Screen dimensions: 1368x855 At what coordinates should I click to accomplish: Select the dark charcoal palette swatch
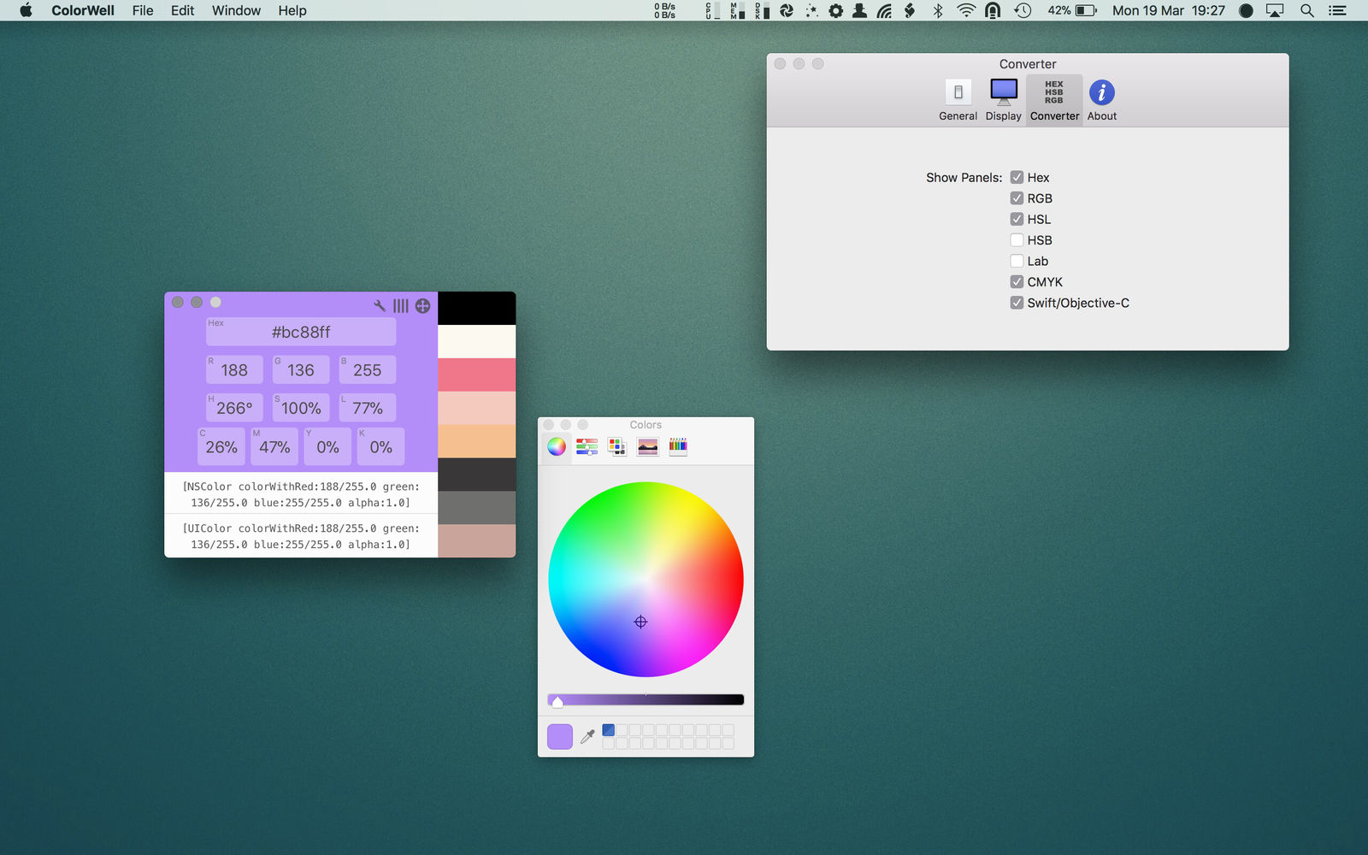(x=476, y=475)
